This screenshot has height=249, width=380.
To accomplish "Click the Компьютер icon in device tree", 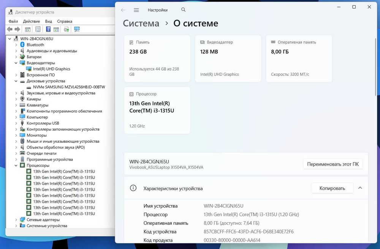I will pos(22,117).
